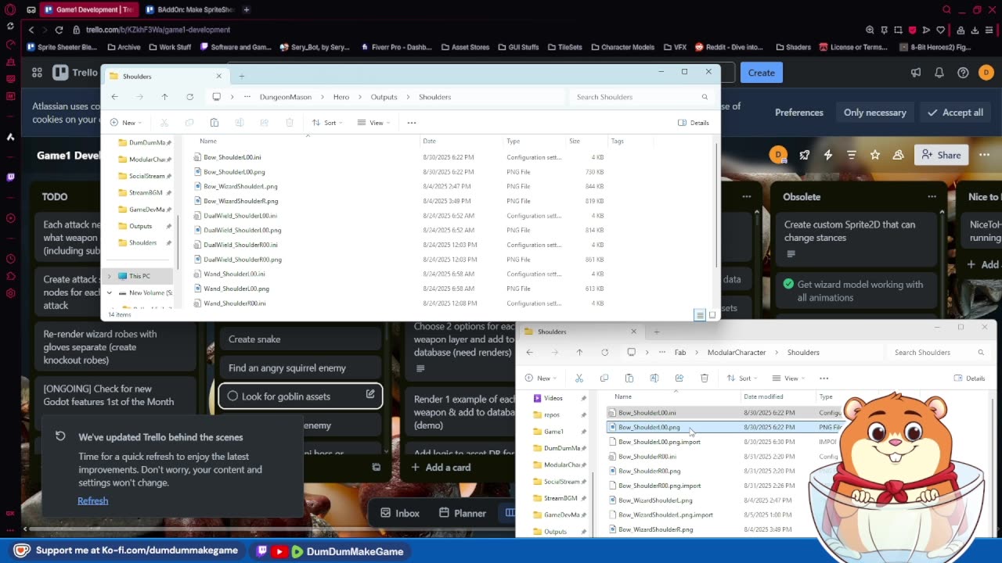Click the cookie Preferences button
This screenshot has width=1002, height=563.
(x=799, y=113)
